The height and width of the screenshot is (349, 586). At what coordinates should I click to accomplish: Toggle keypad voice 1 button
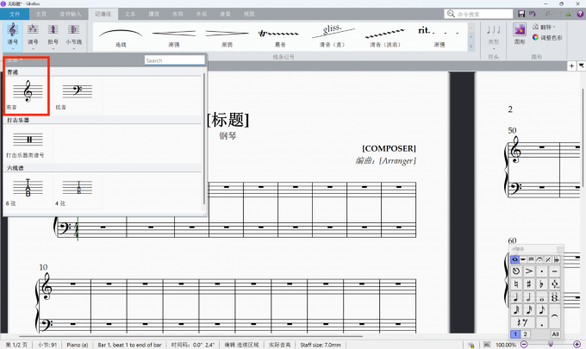[514, 333]
